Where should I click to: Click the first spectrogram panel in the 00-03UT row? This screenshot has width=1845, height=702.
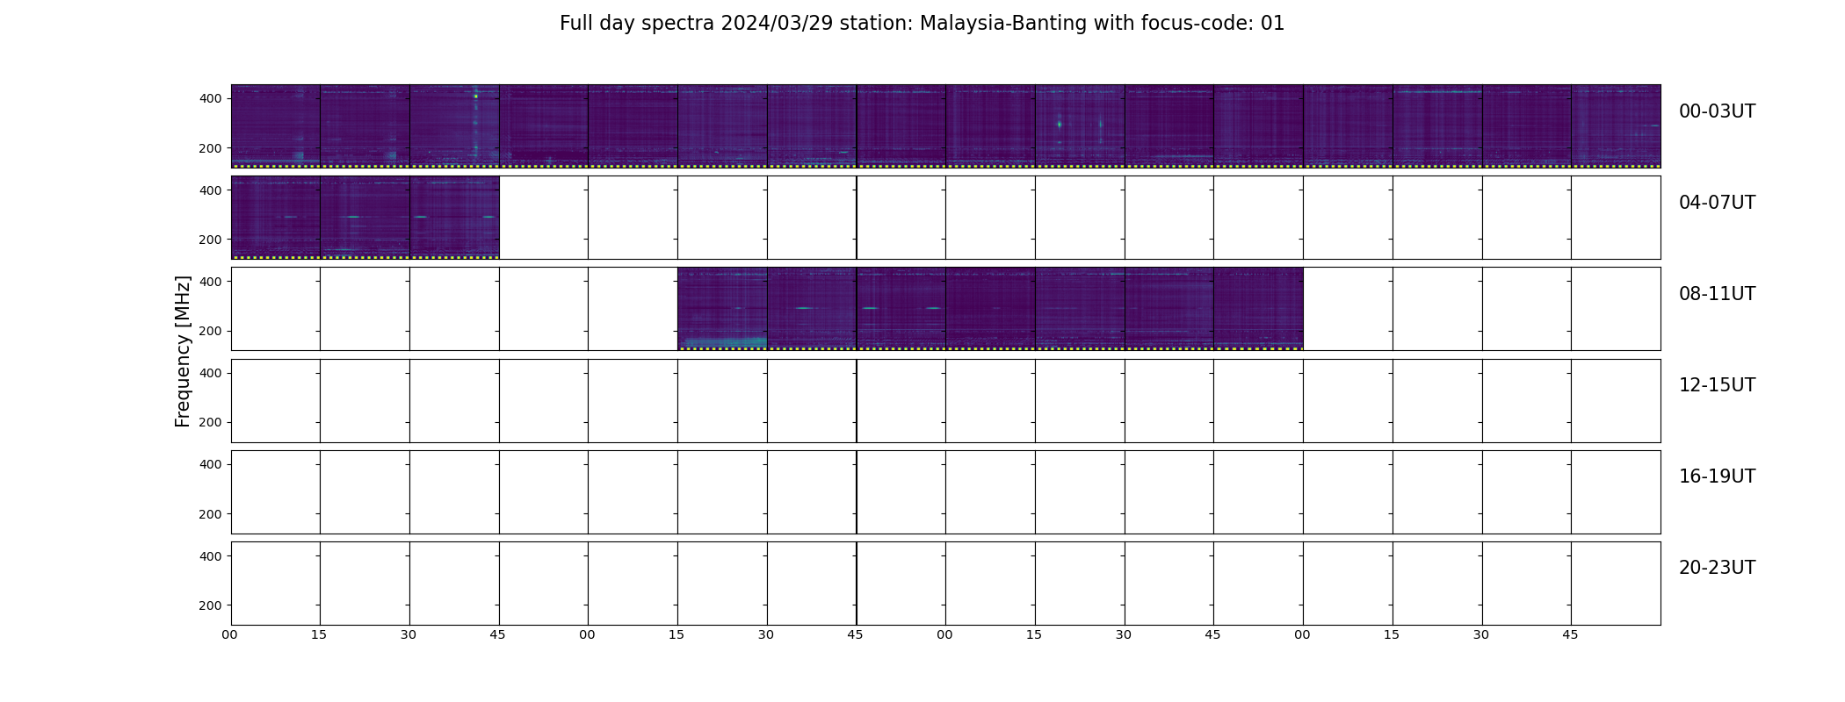pos(276,126)
